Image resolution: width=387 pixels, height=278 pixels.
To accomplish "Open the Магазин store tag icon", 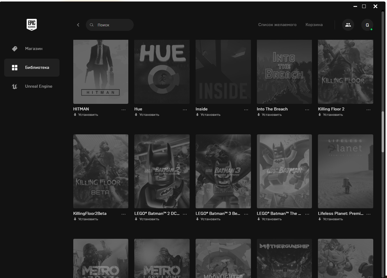I will pos(15,48).
